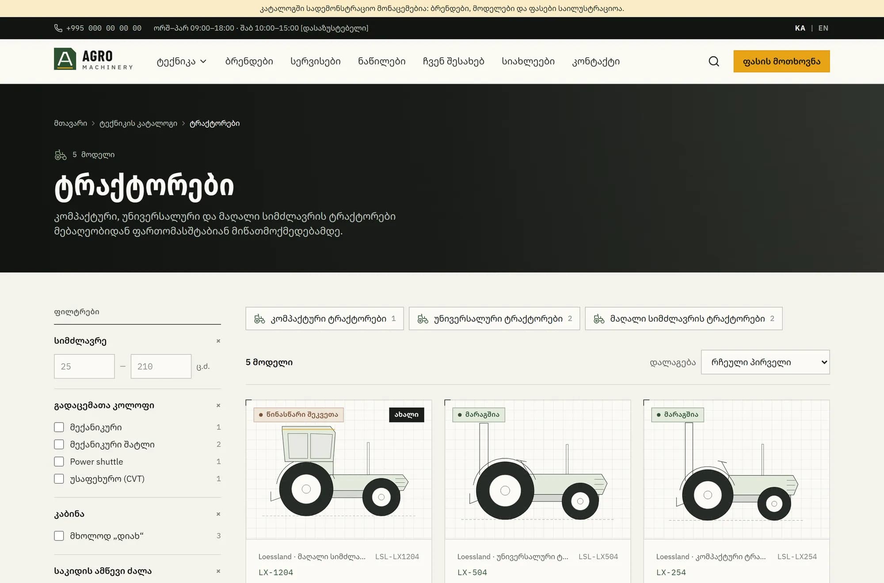Select the KA language option
This screenshot has height=583, width=884.
point(800,28)
